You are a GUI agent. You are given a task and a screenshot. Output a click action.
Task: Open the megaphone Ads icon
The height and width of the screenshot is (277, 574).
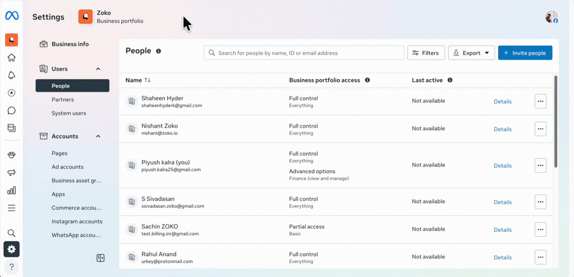tap(12, 173)
